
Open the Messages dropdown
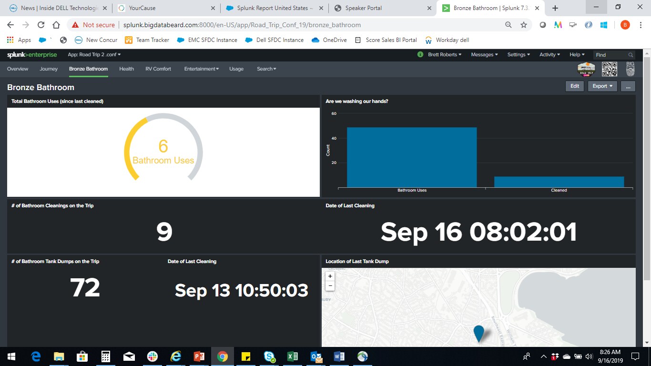pos(484,55)
